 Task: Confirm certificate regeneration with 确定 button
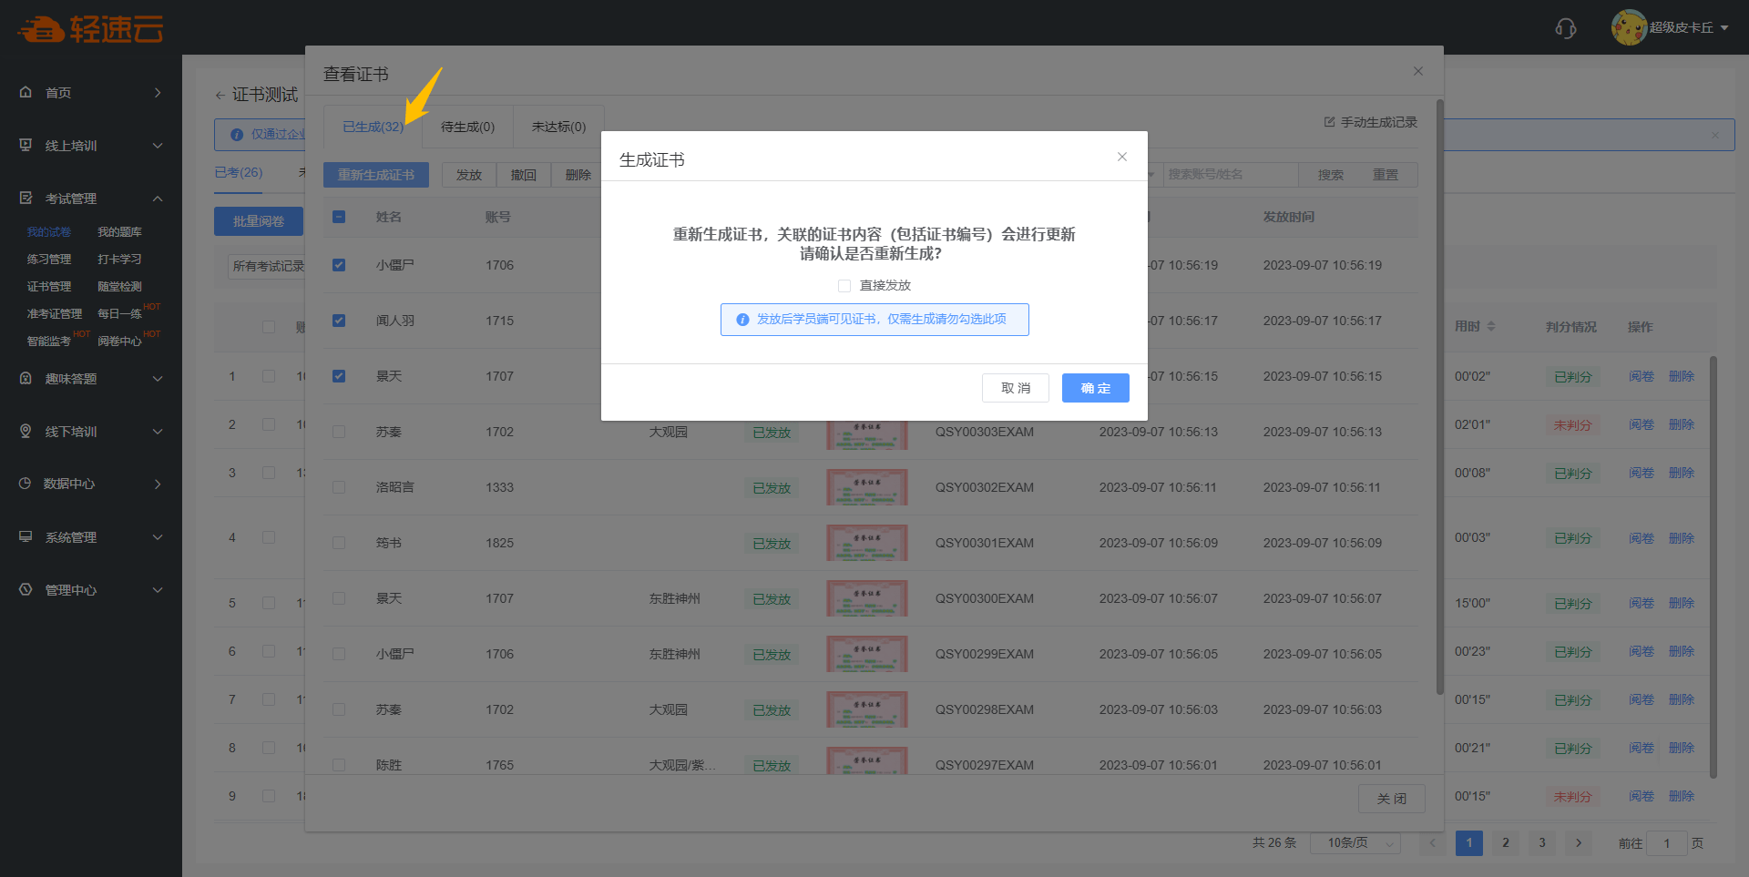click(x=1095, y=388)
